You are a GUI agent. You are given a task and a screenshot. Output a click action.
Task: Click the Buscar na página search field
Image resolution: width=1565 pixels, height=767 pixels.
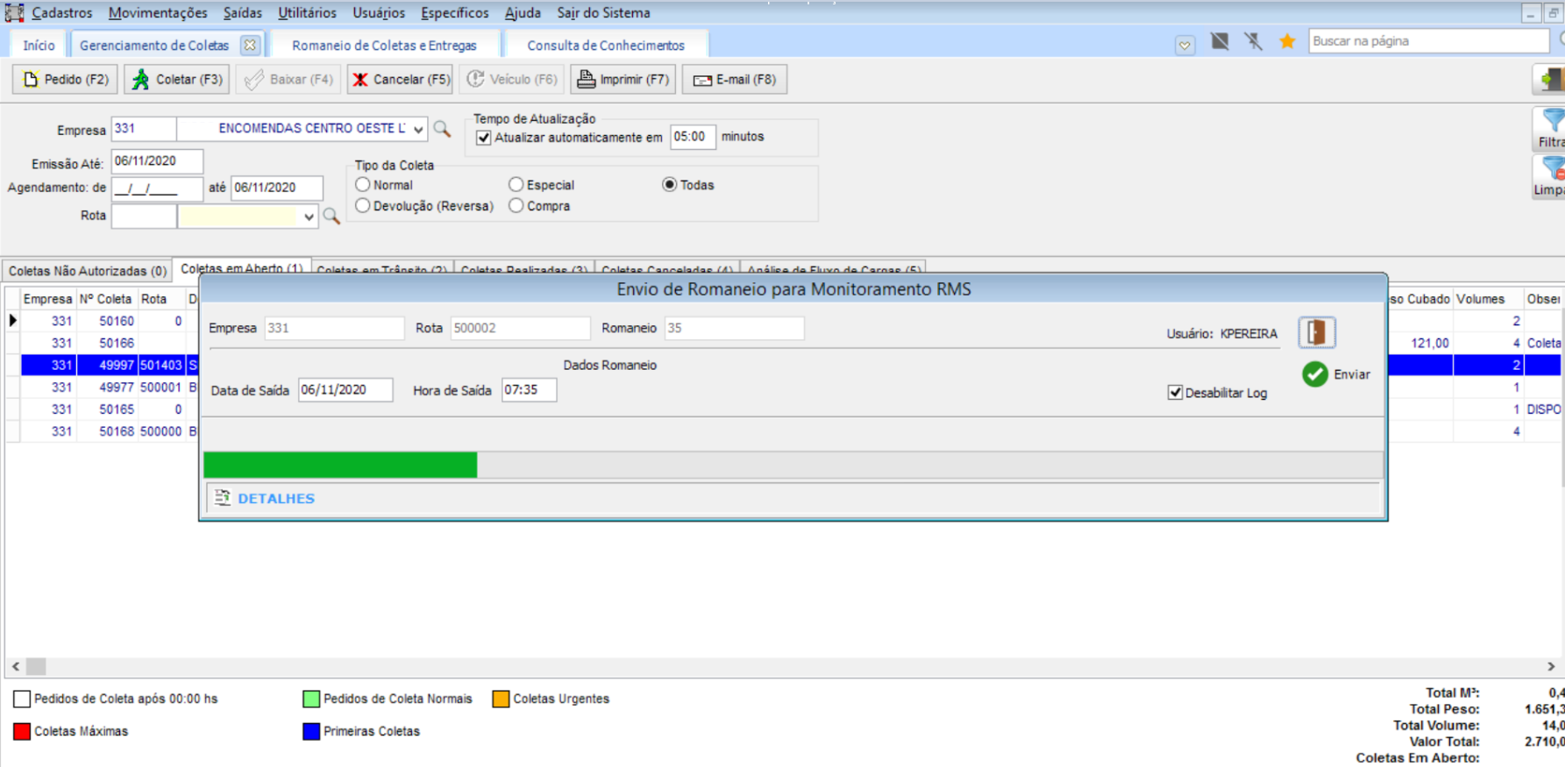click(x=1429, y=41)
